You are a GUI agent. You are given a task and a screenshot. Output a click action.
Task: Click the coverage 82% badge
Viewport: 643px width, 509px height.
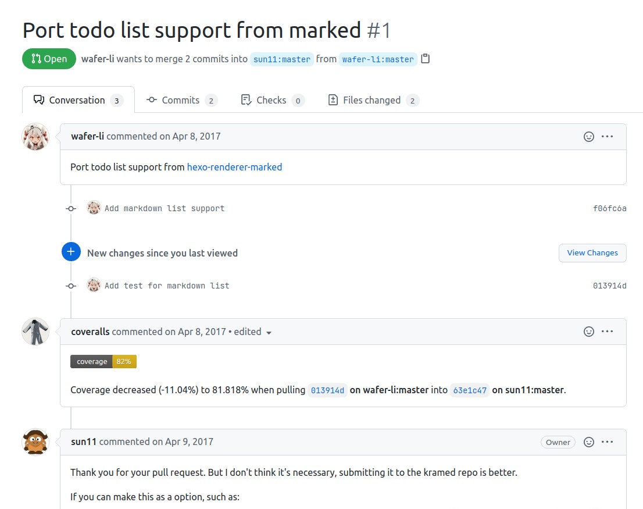(x=103, y=362)
